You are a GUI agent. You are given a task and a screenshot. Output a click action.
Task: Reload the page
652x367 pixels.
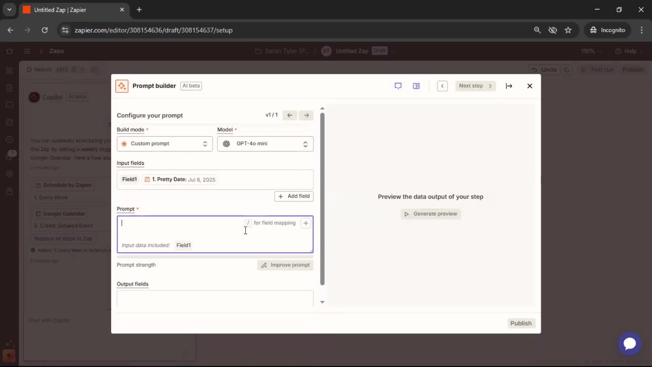pos(44,30)
